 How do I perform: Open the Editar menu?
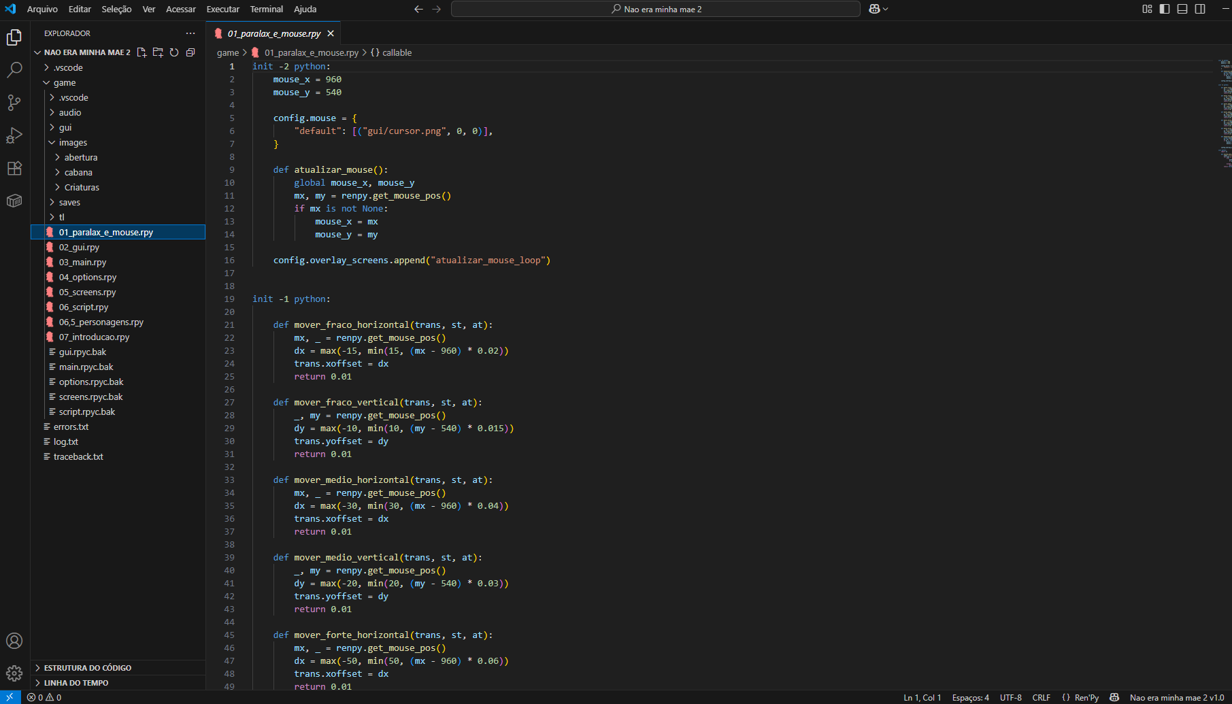point(80,9)
